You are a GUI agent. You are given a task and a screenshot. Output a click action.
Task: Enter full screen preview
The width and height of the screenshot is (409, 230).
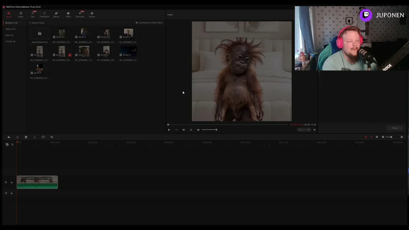click(314, 130)
